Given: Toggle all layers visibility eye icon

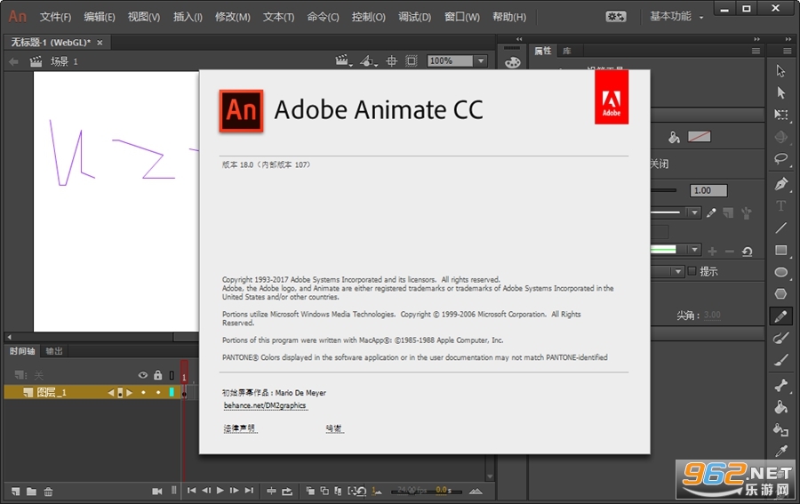Looking at the screenshot, I should (x=143, y=375).
